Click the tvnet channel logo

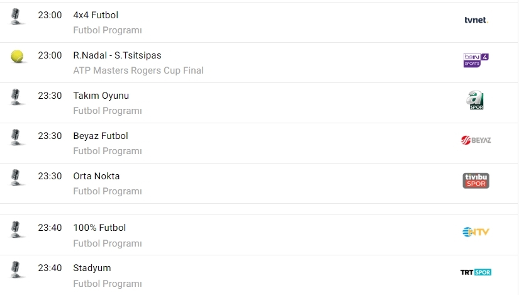click(476, 20)
